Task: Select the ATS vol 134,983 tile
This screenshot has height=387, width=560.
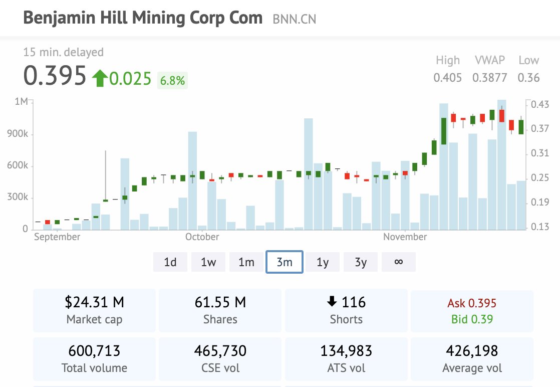Action: tap(346, 359)
